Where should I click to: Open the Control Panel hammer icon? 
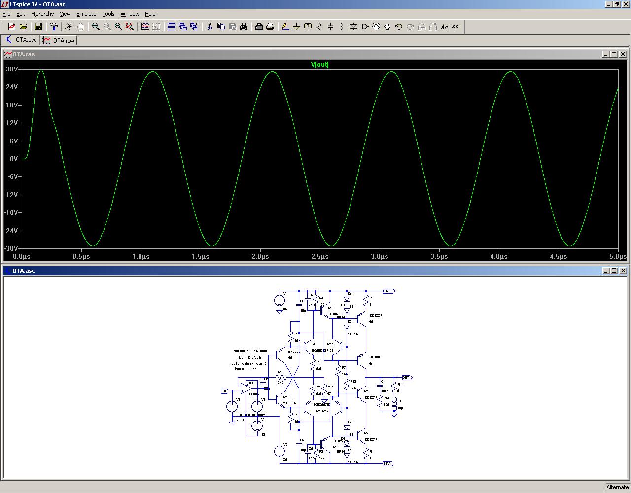(x=54, y=27)
